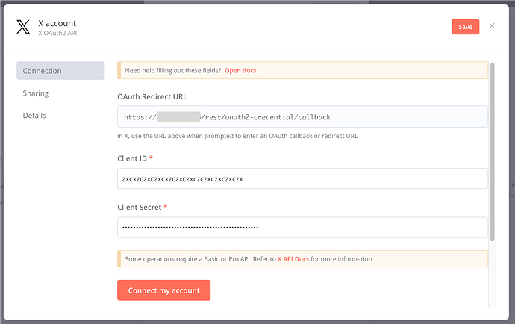Viewport: 515px width, 324px height.
Task: Click the dialog vertical scrollbar
Action: (x=493, y=152)
